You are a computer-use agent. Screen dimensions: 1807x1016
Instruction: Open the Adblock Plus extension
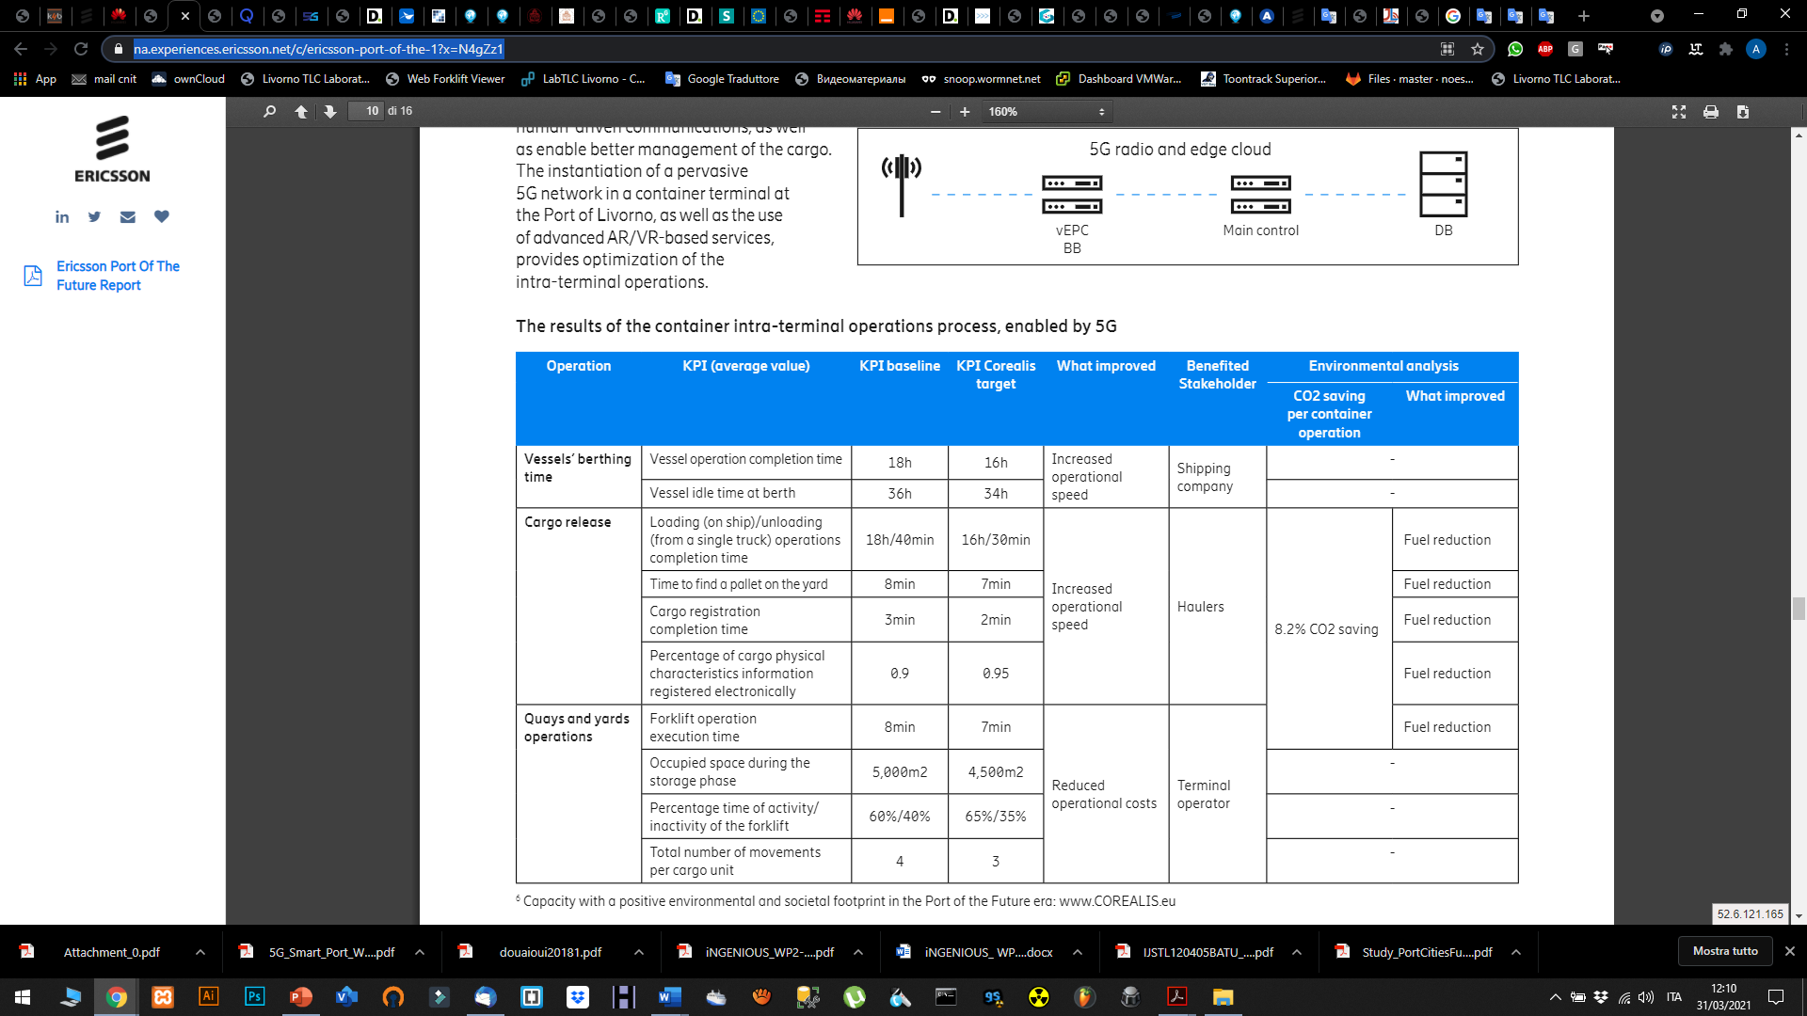pos(1545,49)
